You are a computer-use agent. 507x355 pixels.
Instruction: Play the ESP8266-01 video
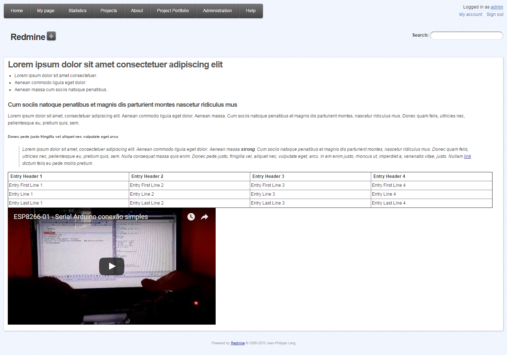(x=112, y=266)
